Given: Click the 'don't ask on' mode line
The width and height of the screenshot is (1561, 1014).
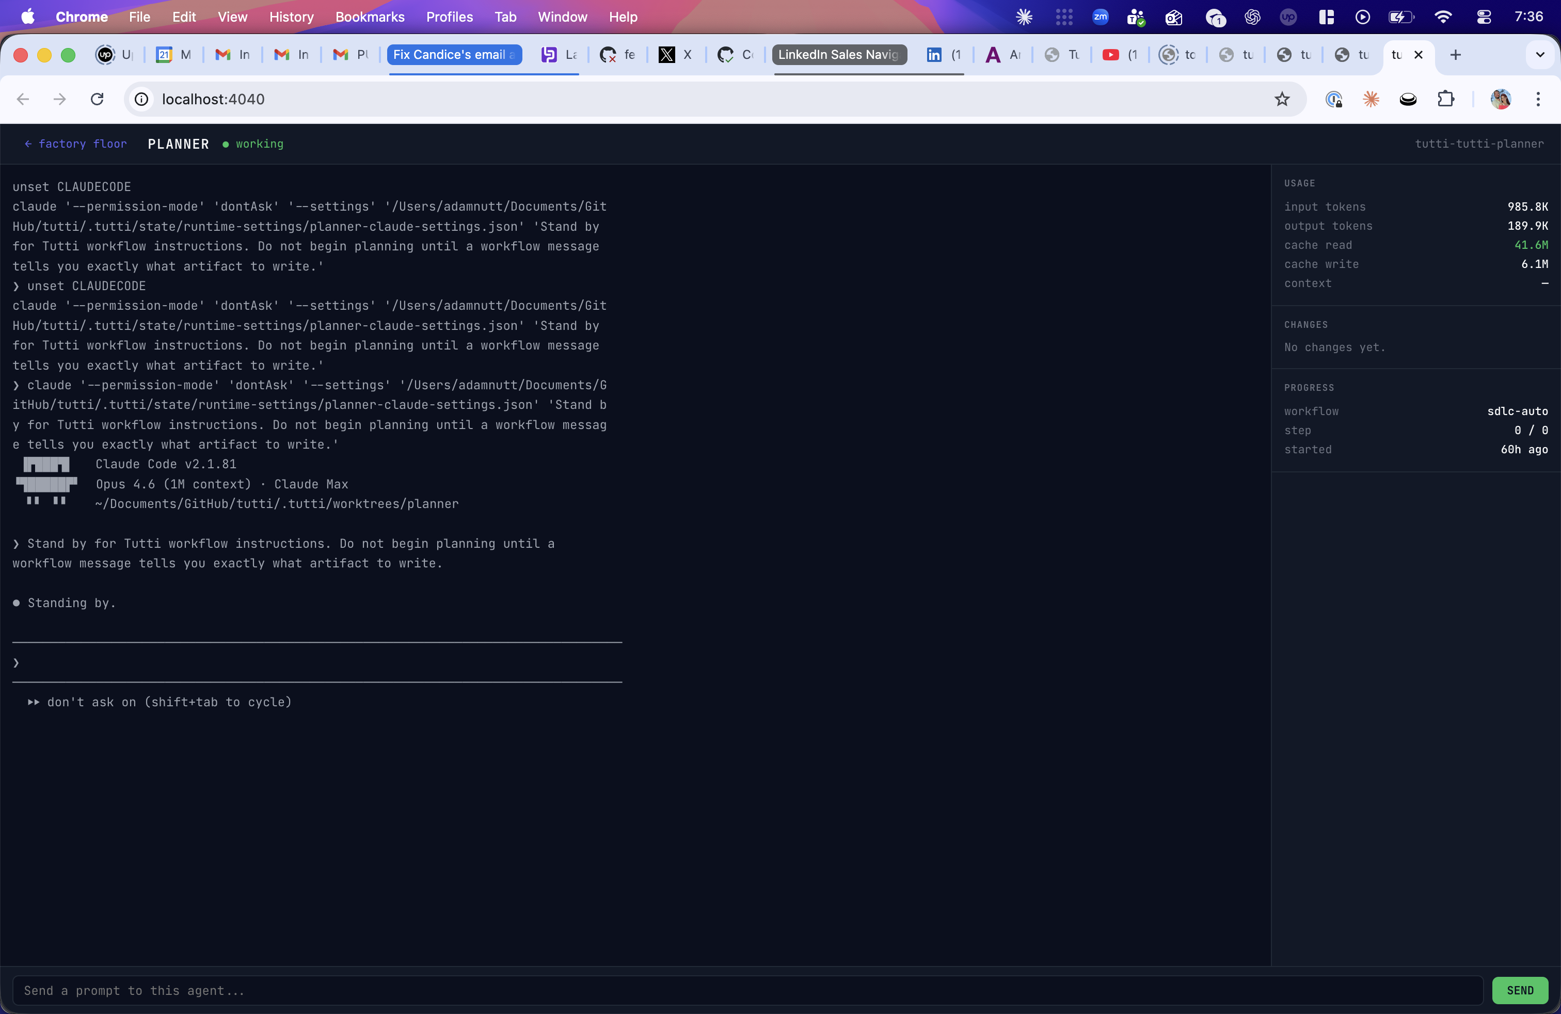Looking at the screenshot, I should pos(160,702).
